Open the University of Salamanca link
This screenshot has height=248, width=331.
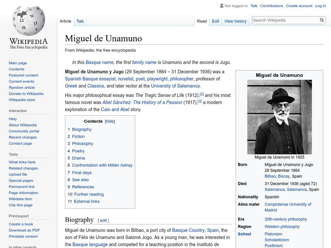[x=175, y=86]
